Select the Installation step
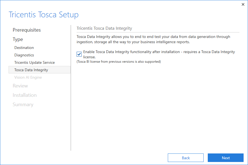Viewport: 248px width, 165px height. point(25,95)
